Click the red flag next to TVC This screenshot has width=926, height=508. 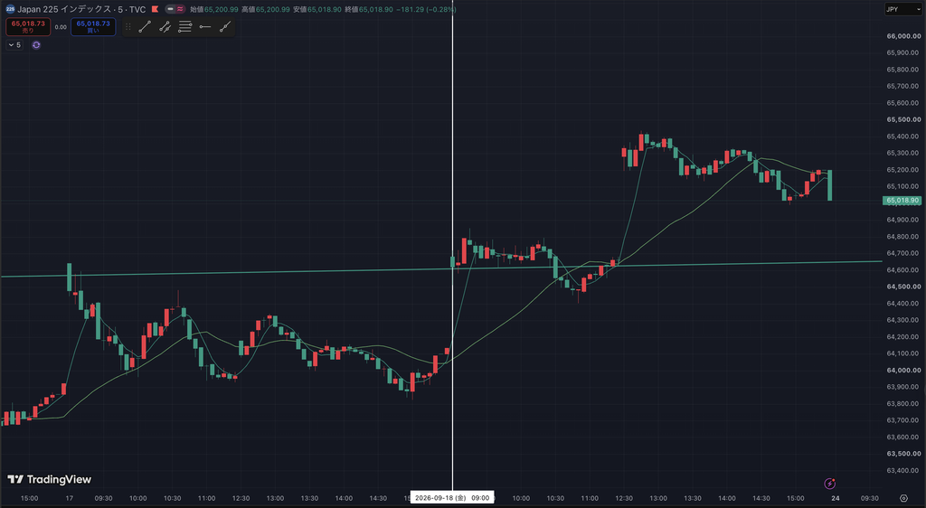[155, 9]
